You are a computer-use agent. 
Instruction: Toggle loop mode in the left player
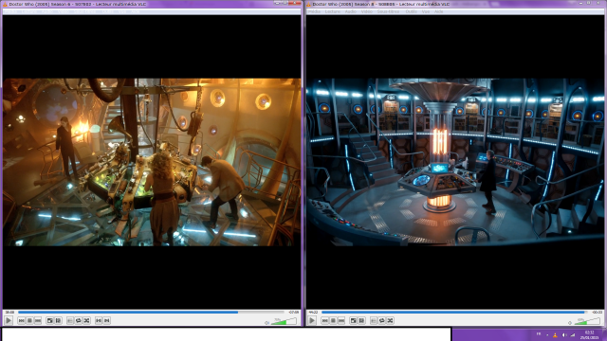78,320
